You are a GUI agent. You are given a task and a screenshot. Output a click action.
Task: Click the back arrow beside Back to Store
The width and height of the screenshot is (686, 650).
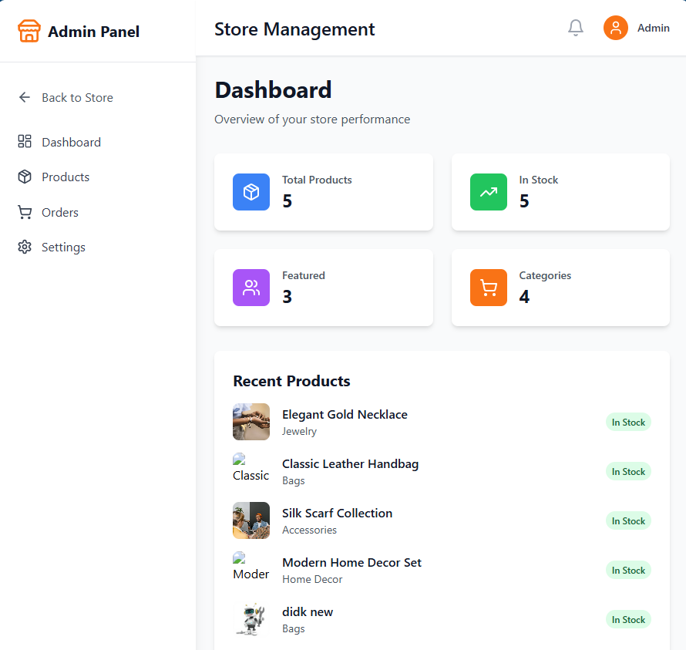pos(24,97)
